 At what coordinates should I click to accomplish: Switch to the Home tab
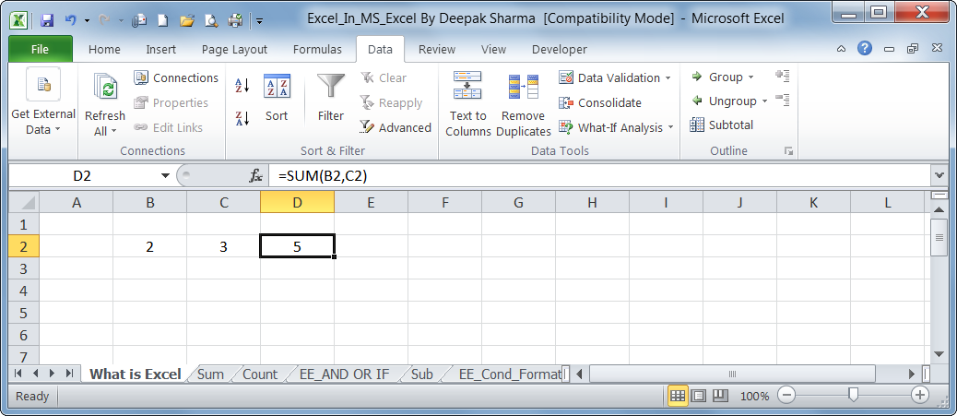[x=104, y=50]
